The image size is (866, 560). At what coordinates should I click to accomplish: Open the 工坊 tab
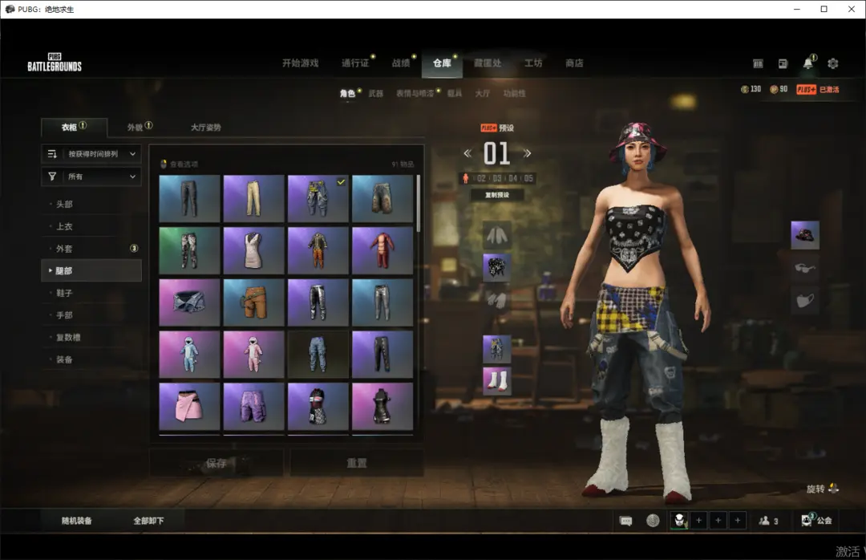(533, 63)
